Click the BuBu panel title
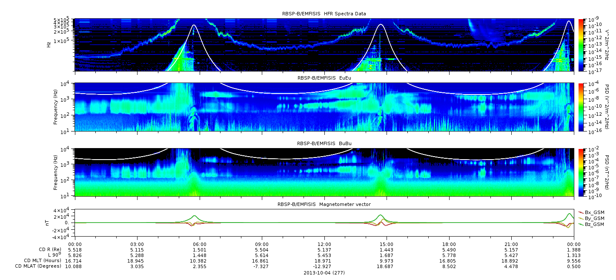616x280 pixels. coord(324,143)
